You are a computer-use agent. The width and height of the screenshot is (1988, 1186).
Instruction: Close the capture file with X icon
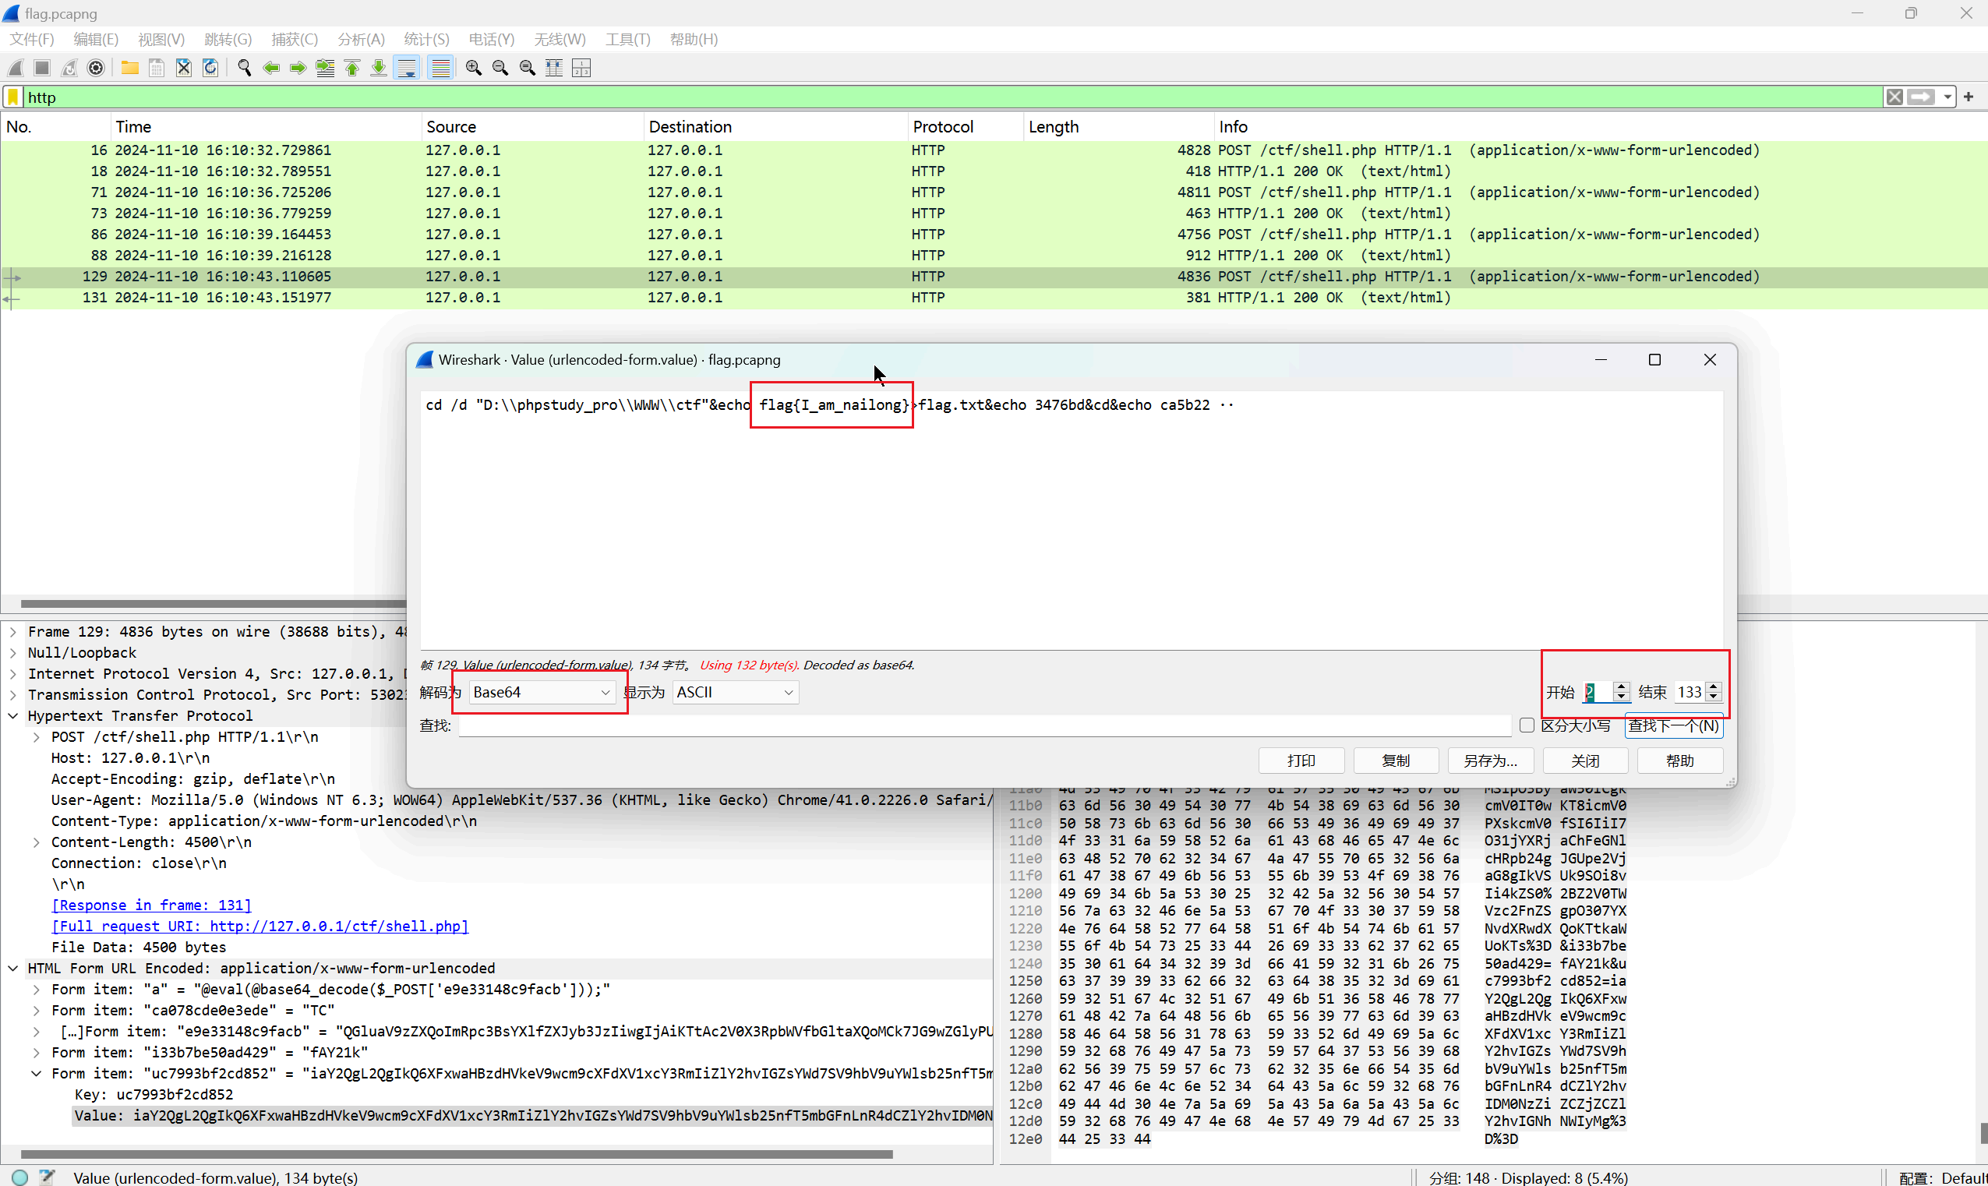click(184, 68)
